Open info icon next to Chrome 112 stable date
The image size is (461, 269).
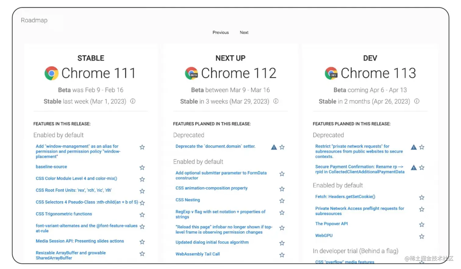tap(276, 101)
